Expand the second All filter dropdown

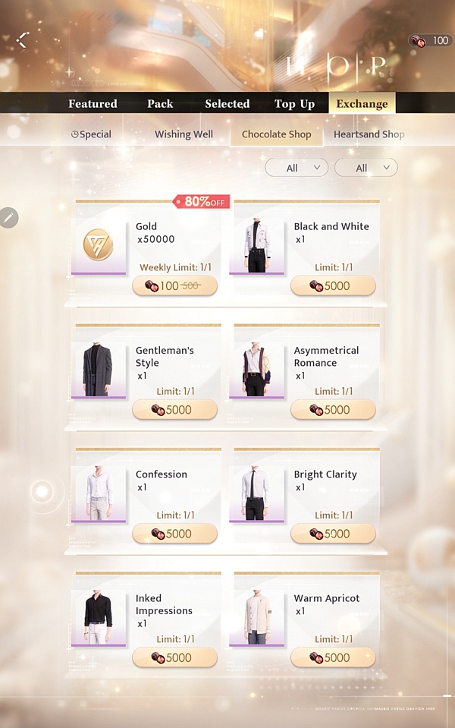point(366,168)
